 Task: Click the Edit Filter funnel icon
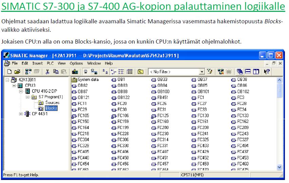point(210,71)
